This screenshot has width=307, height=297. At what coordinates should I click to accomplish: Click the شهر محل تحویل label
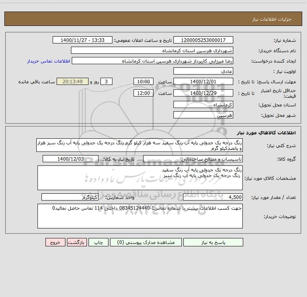[278, 115]
